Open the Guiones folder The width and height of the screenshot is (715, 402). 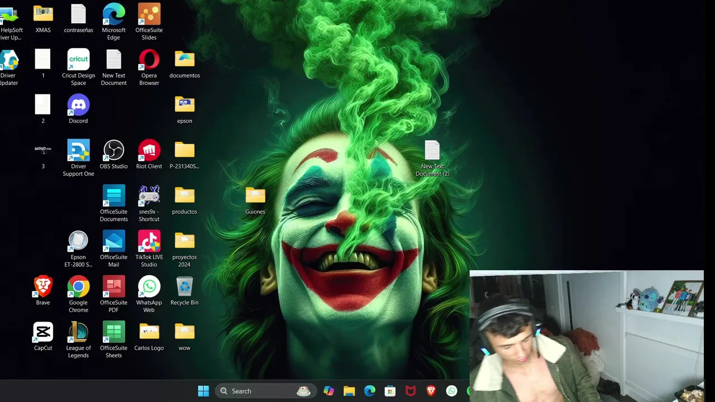[x=255, y=200]
